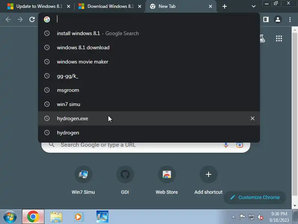Image resolution: width=298 pixels, height=224 pixels.
Task: Select suggestion windows 8.1 download
Action: tap(149, 47)
